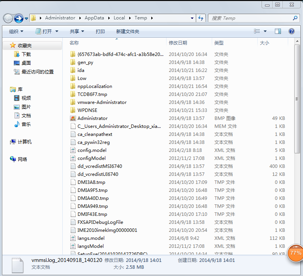Screen dimensions: 303x276
Task: Expand the 打开 dropdown arrow
Action: [x=57, y=31]
